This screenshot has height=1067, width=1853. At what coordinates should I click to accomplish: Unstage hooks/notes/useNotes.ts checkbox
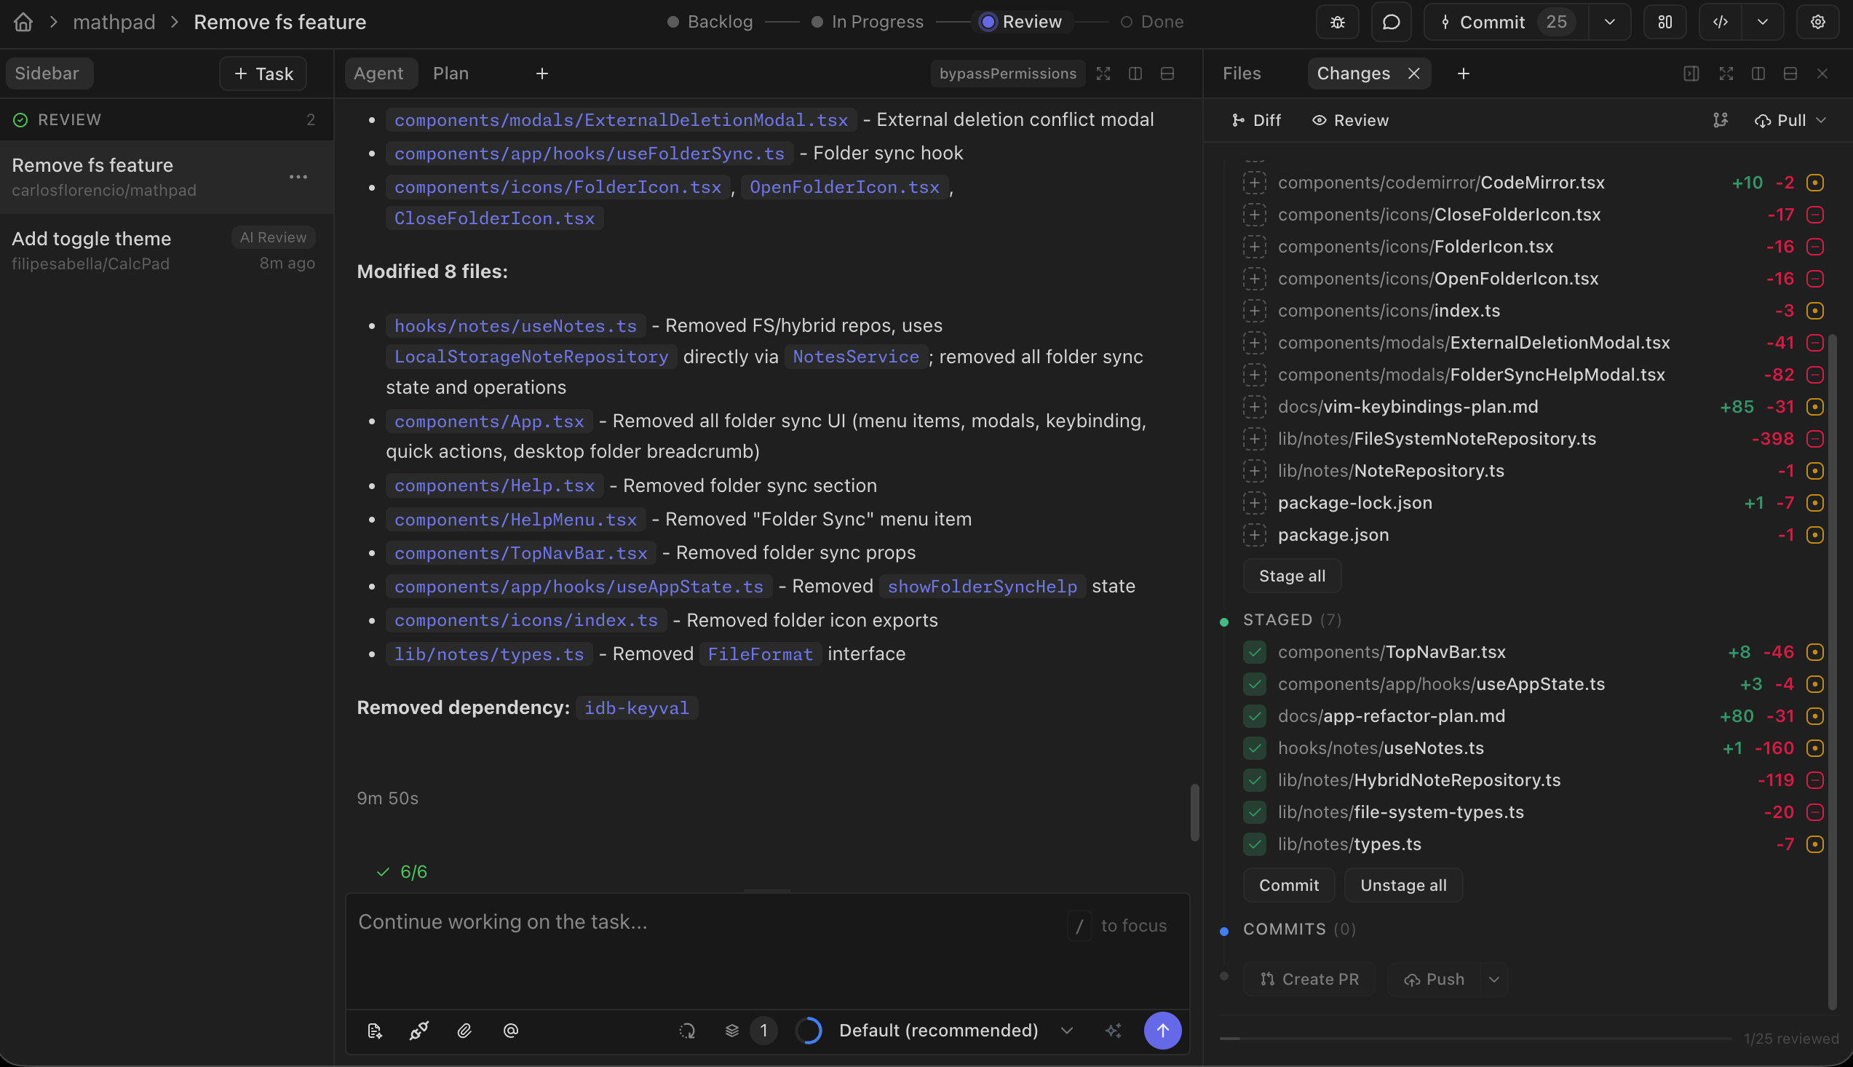click(1255, 747)
